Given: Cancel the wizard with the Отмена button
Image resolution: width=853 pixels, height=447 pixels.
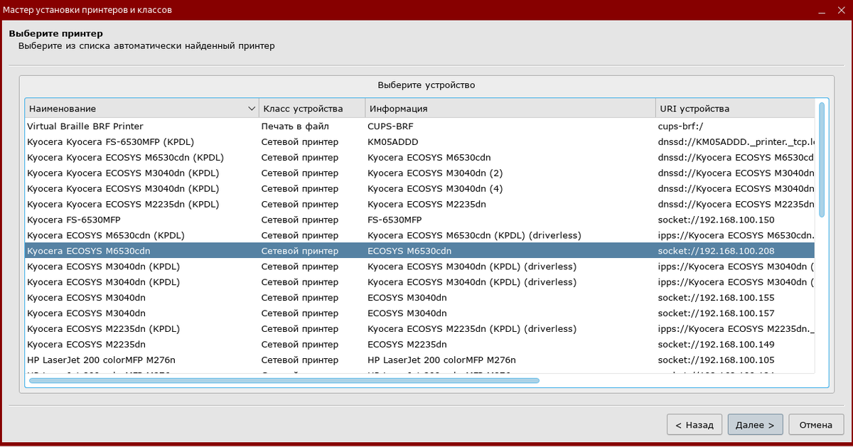Looking at the screenshot, I should pyautogui.click(x=815, y=425).
